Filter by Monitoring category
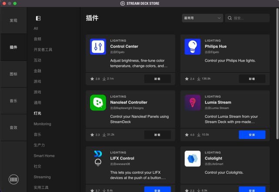The image size is (279, 192). tap(42, 124)
